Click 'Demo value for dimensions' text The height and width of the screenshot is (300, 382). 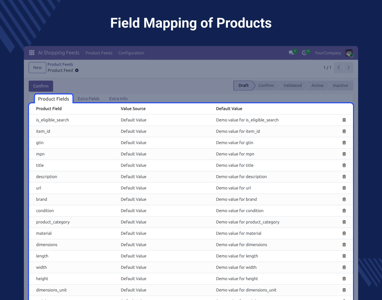click(241, 244)
